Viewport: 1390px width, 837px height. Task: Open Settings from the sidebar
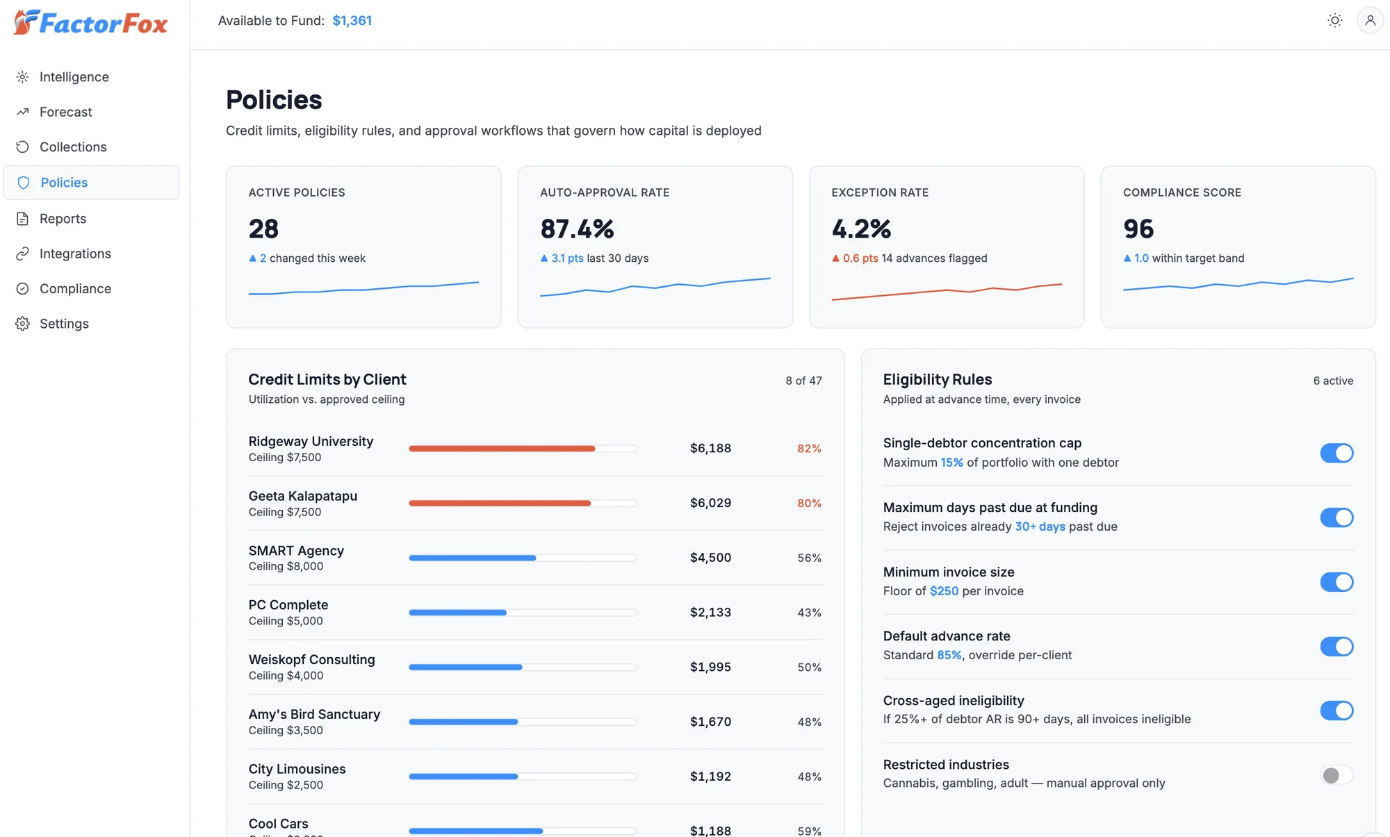[92, 324]
